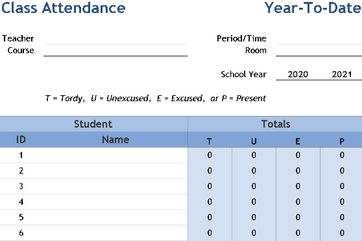The image size is (362, 241).
Task: Select the Room label
Action: (256, 51)
